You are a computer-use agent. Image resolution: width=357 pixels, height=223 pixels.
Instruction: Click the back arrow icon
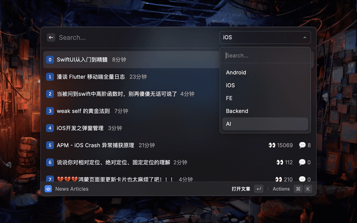(51, 37)
